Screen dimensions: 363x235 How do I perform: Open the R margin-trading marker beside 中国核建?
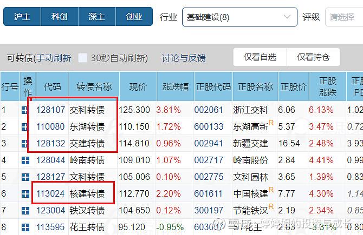click(x=271, y=190)
